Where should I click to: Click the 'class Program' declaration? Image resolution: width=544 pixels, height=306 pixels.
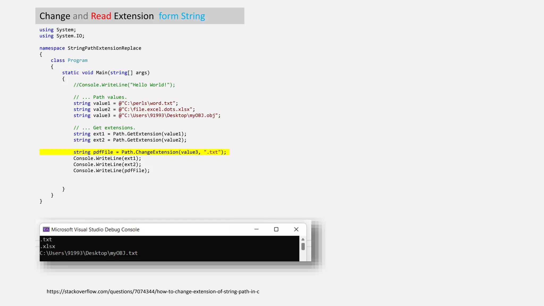(x=69, y=60)
